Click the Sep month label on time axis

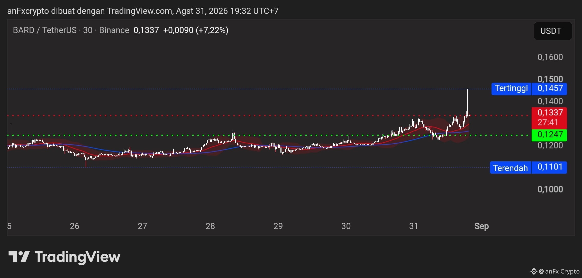click(481, 226)
